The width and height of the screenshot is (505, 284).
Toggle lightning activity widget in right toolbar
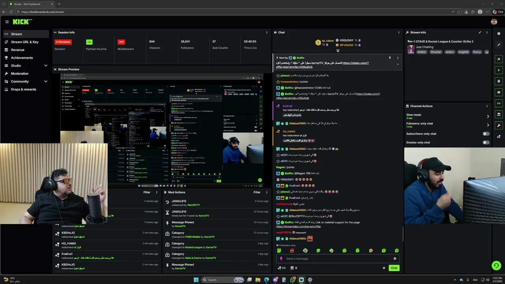point(499,70)
